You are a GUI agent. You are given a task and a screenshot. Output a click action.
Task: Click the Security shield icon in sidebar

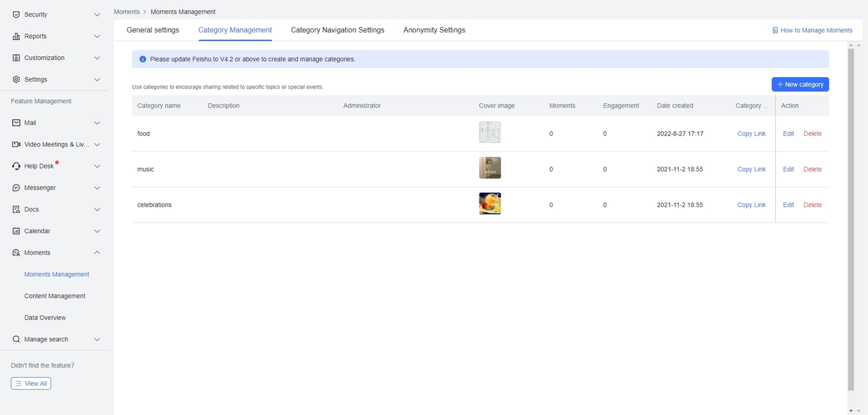pyautogui.click(x=16, y=14)
